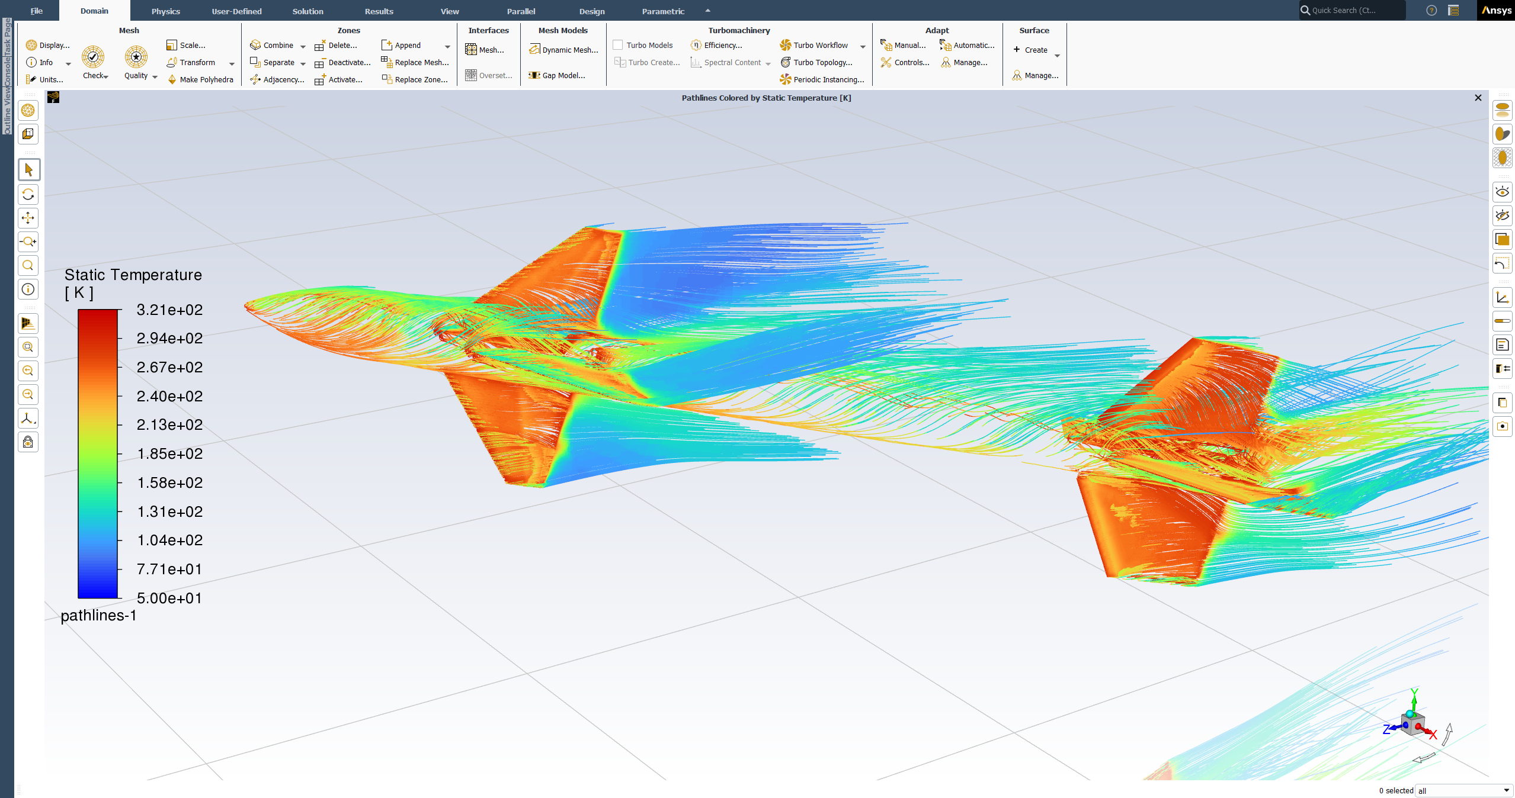Click Surface Manage button
This screenshot has width=1515, height=798.
click(1035, 75)
